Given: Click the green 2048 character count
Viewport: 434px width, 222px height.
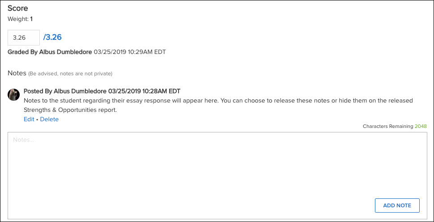Looking at the screenshot, I should coord(421,126).
